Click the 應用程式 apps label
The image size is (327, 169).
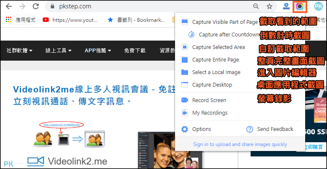coord(26,20)
